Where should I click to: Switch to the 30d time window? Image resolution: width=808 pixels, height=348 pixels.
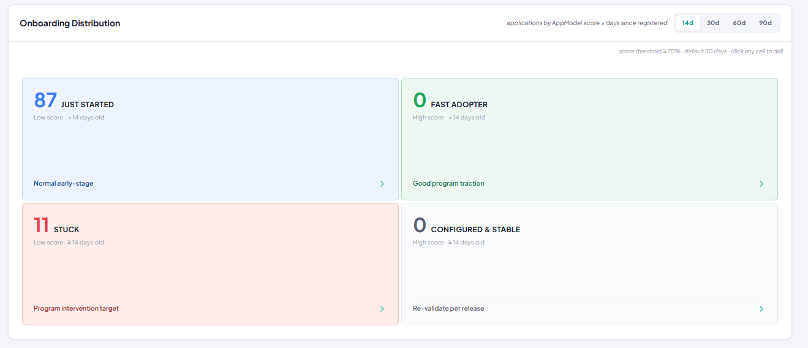tap(713, 23)
